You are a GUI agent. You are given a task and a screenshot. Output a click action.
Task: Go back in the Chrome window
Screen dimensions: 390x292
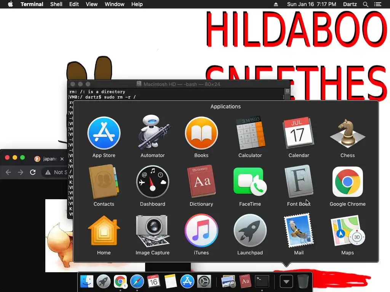(8, 172)
